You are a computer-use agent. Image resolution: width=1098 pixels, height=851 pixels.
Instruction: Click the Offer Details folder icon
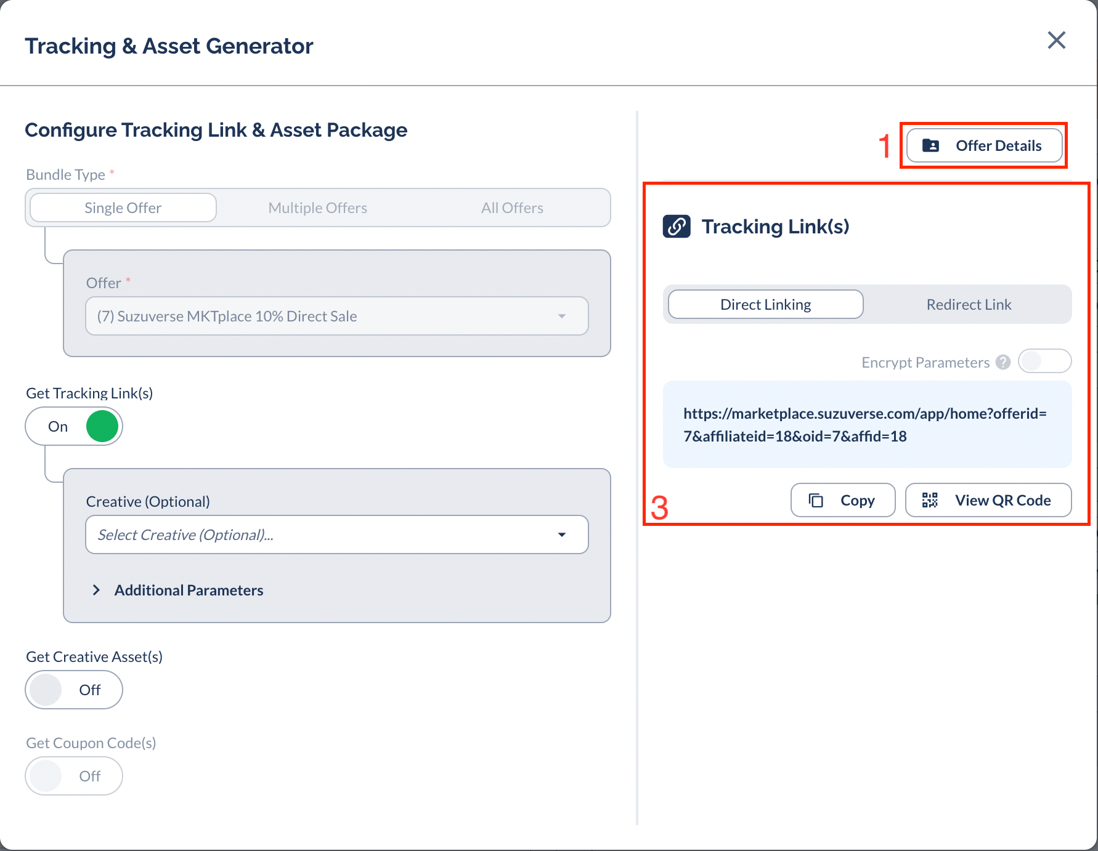pyautogui.click(x=930, y=146)
